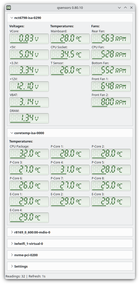Click the VBAT voltage display
This screenshot has width=140, height=285.
pyautogui.click(x=29, y=102)
